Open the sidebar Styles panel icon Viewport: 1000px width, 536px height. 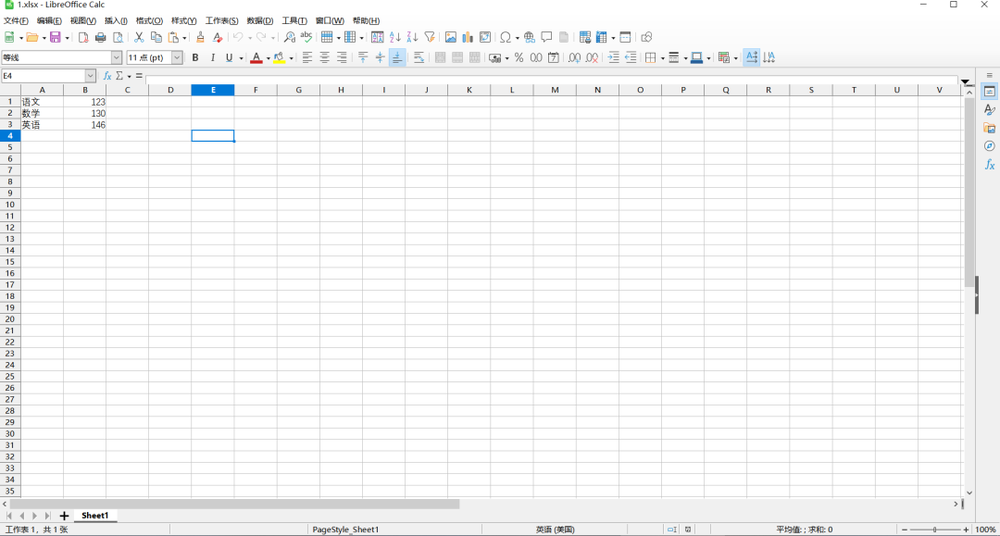coord(989,109)
